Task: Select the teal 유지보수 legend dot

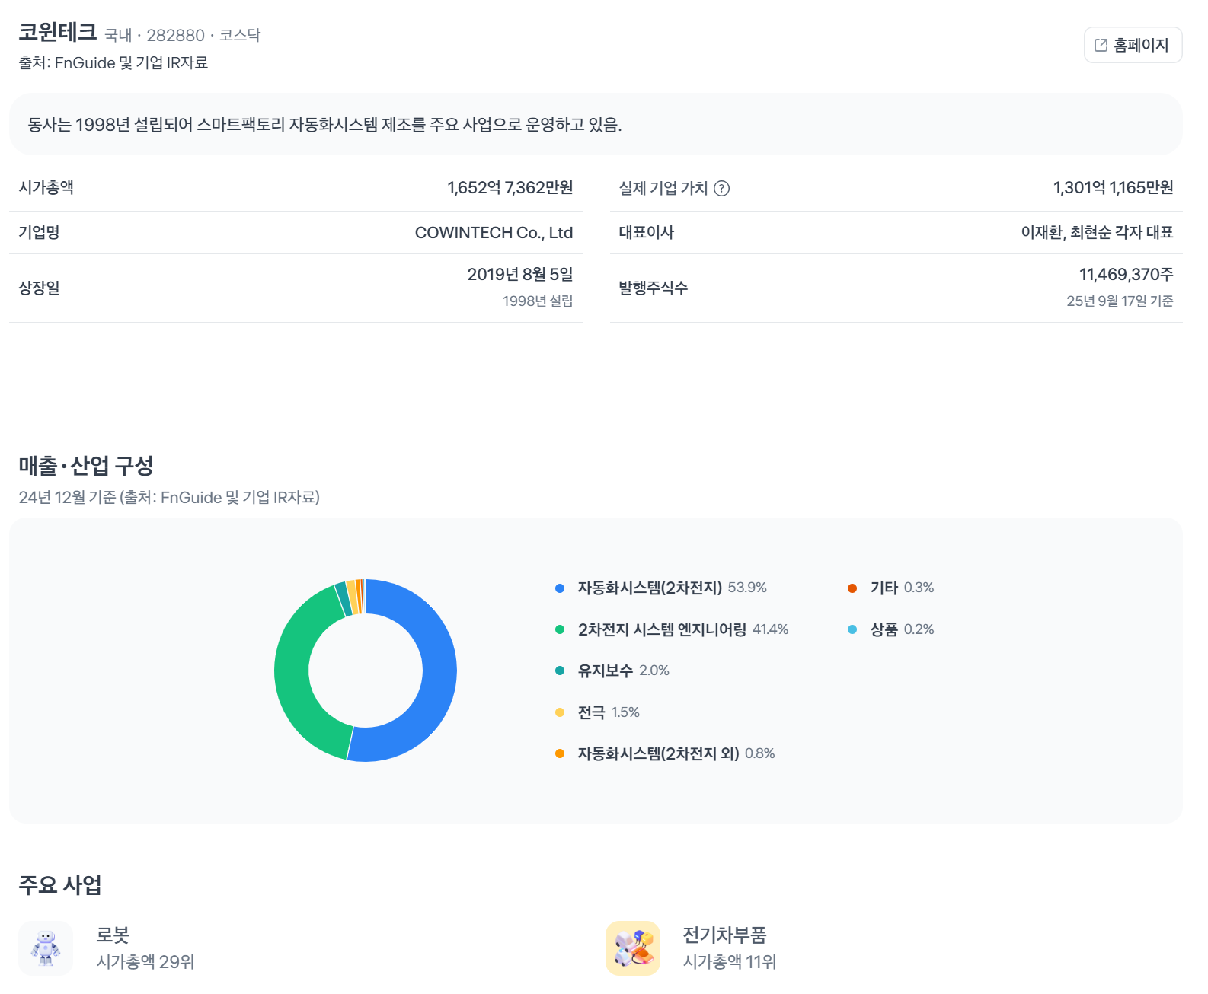Action: coord(560,671)
